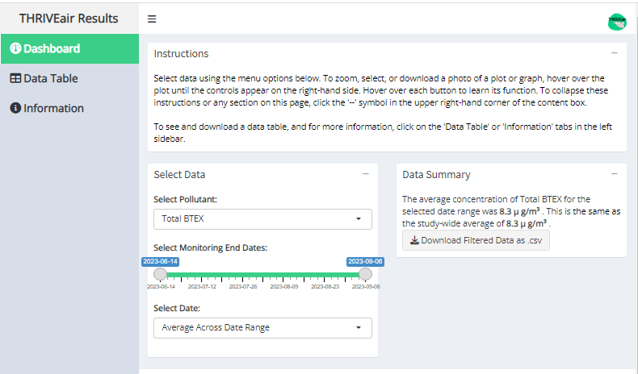Open the Select Date dropdown
Screen dimensions: 638x374
click(262, 328)
